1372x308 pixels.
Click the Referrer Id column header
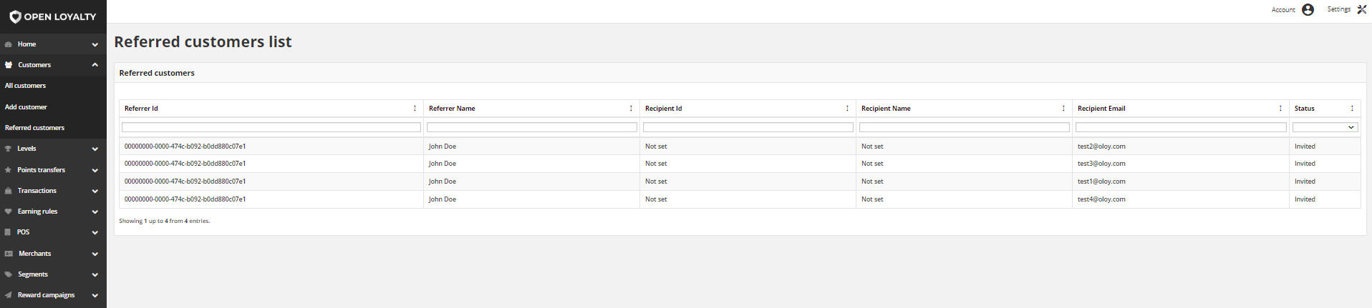(141, 109)
